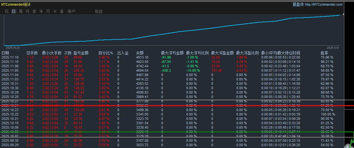Viewport: 354px width, 148px height.
Task: Open the 季 quarterly statistics tab
Action: click(34, 11)
